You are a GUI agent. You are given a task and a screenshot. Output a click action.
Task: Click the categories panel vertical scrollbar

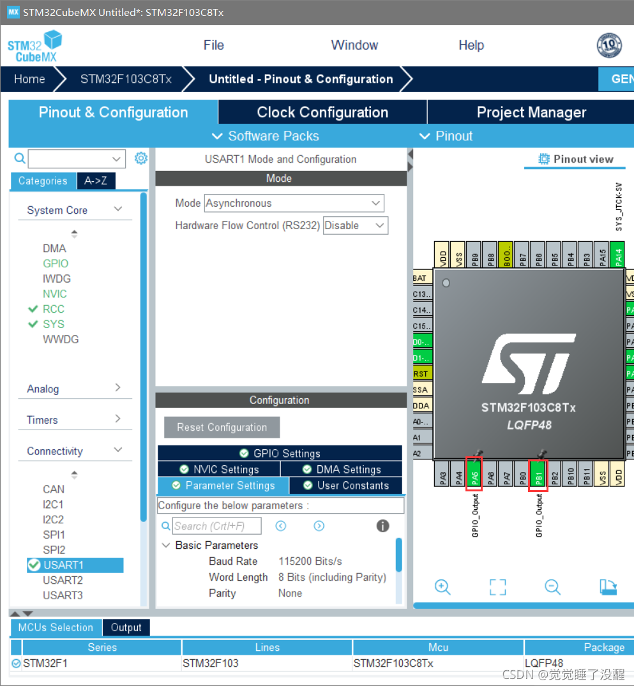click(x=143, y=357)
